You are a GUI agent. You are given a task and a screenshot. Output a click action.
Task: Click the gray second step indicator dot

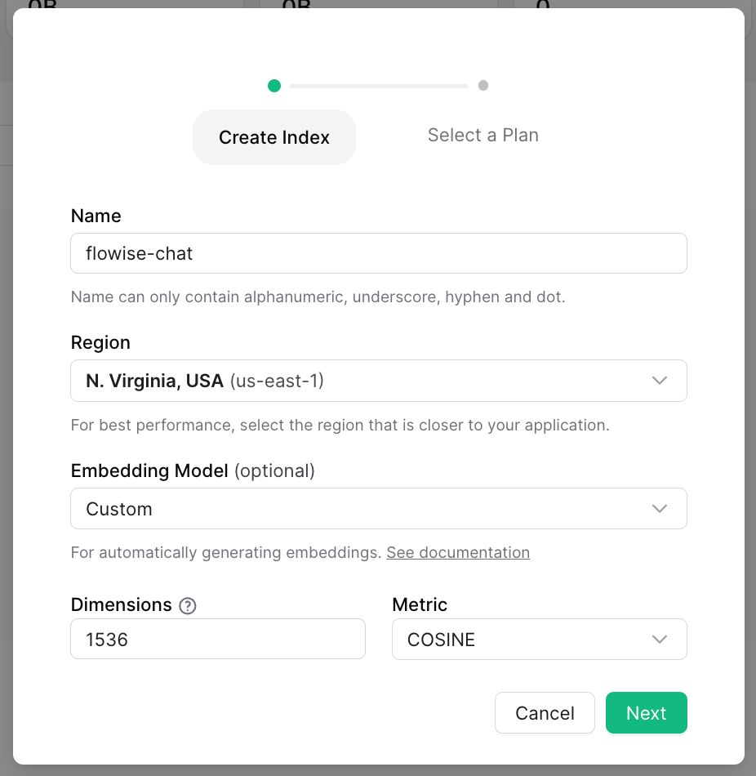click(483, 86)
